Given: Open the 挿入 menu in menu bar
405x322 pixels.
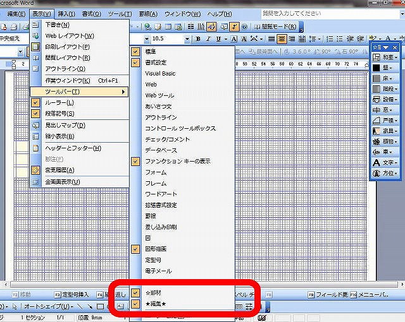Looking at the screenshot, I should (x=66, y=13).
